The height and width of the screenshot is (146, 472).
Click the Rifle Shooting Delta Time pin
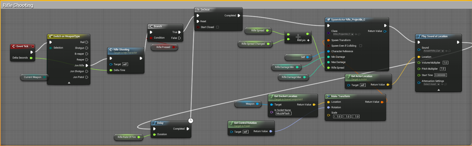111,70
